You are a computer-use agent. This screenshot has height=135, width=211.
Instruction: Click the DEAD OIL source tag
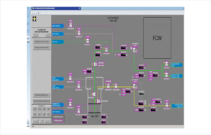point(58,42)
